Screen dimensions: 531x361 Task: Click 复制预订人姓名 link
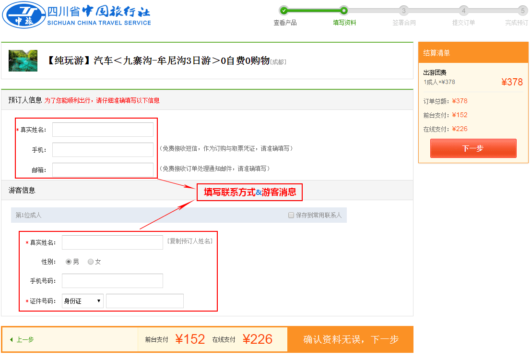pos(190,241)
